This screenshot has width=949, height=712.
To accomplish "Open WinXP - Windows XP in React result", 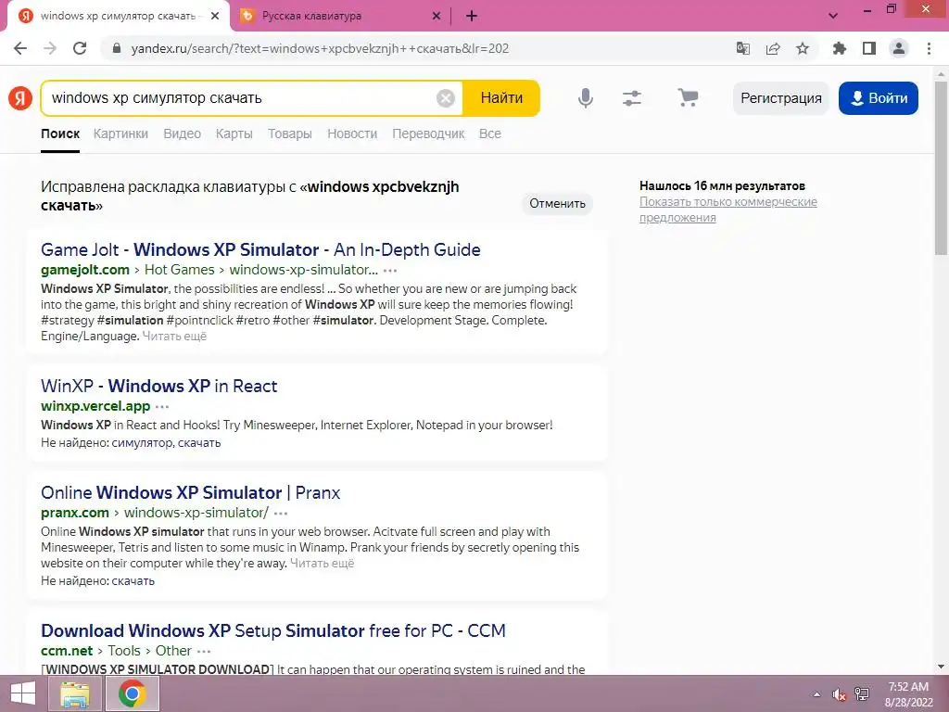I will pos(158,386).
